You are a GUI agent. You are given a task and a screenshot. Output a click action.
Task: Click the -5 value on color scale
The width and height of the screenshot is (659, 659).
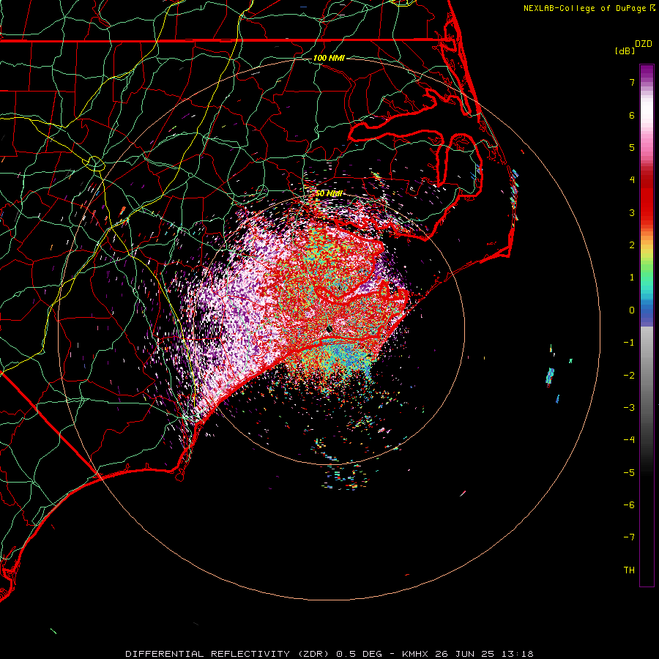[629, 473]
